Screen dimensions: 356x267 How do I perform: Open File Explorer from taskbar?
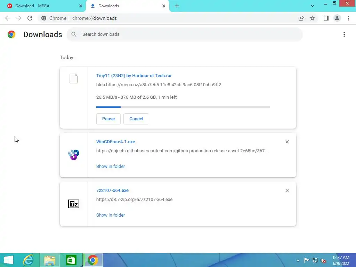coord(50,260)
